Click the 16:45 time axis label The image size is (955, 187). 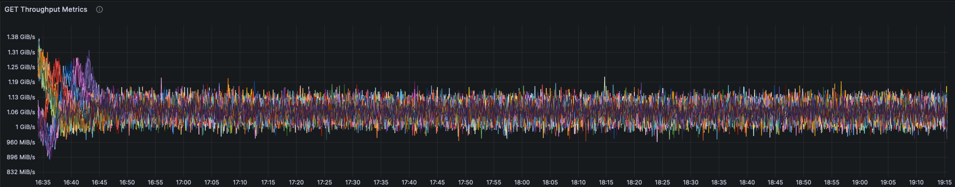coord(99,183)
